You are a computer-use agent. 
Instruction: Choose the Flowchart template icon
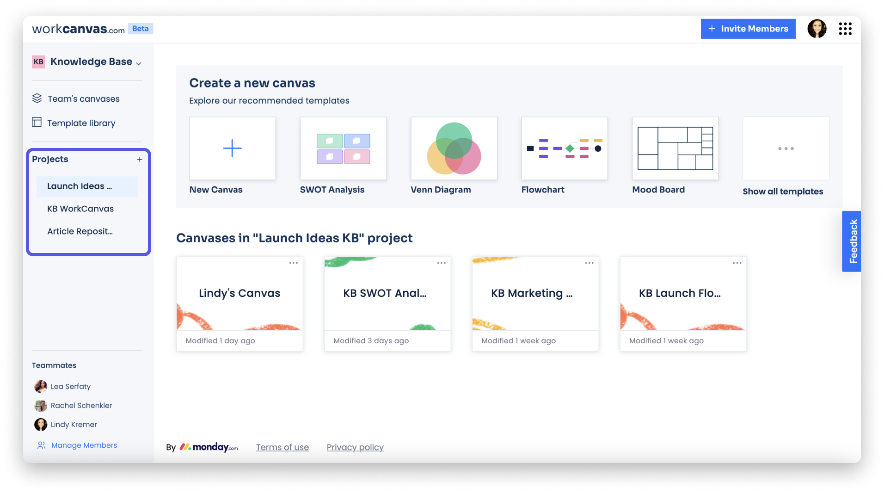tap(564, 148)
